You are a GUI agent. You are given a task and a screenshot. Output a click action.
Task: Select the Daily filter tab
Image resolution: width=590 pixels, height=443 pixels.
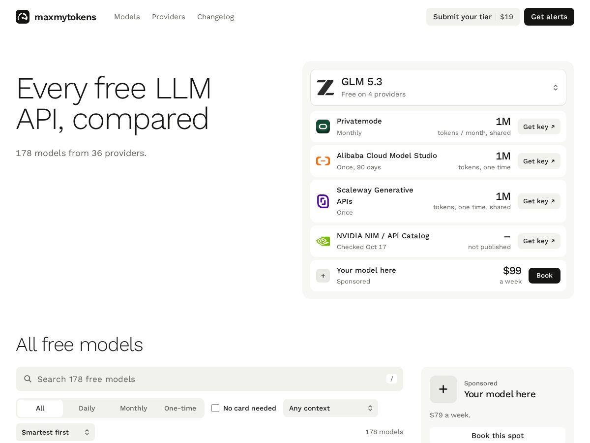87,408
